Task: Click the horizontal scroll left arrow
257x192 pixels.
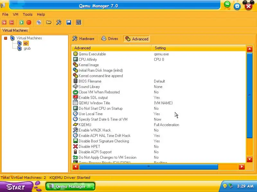Action: click(75, 167)
